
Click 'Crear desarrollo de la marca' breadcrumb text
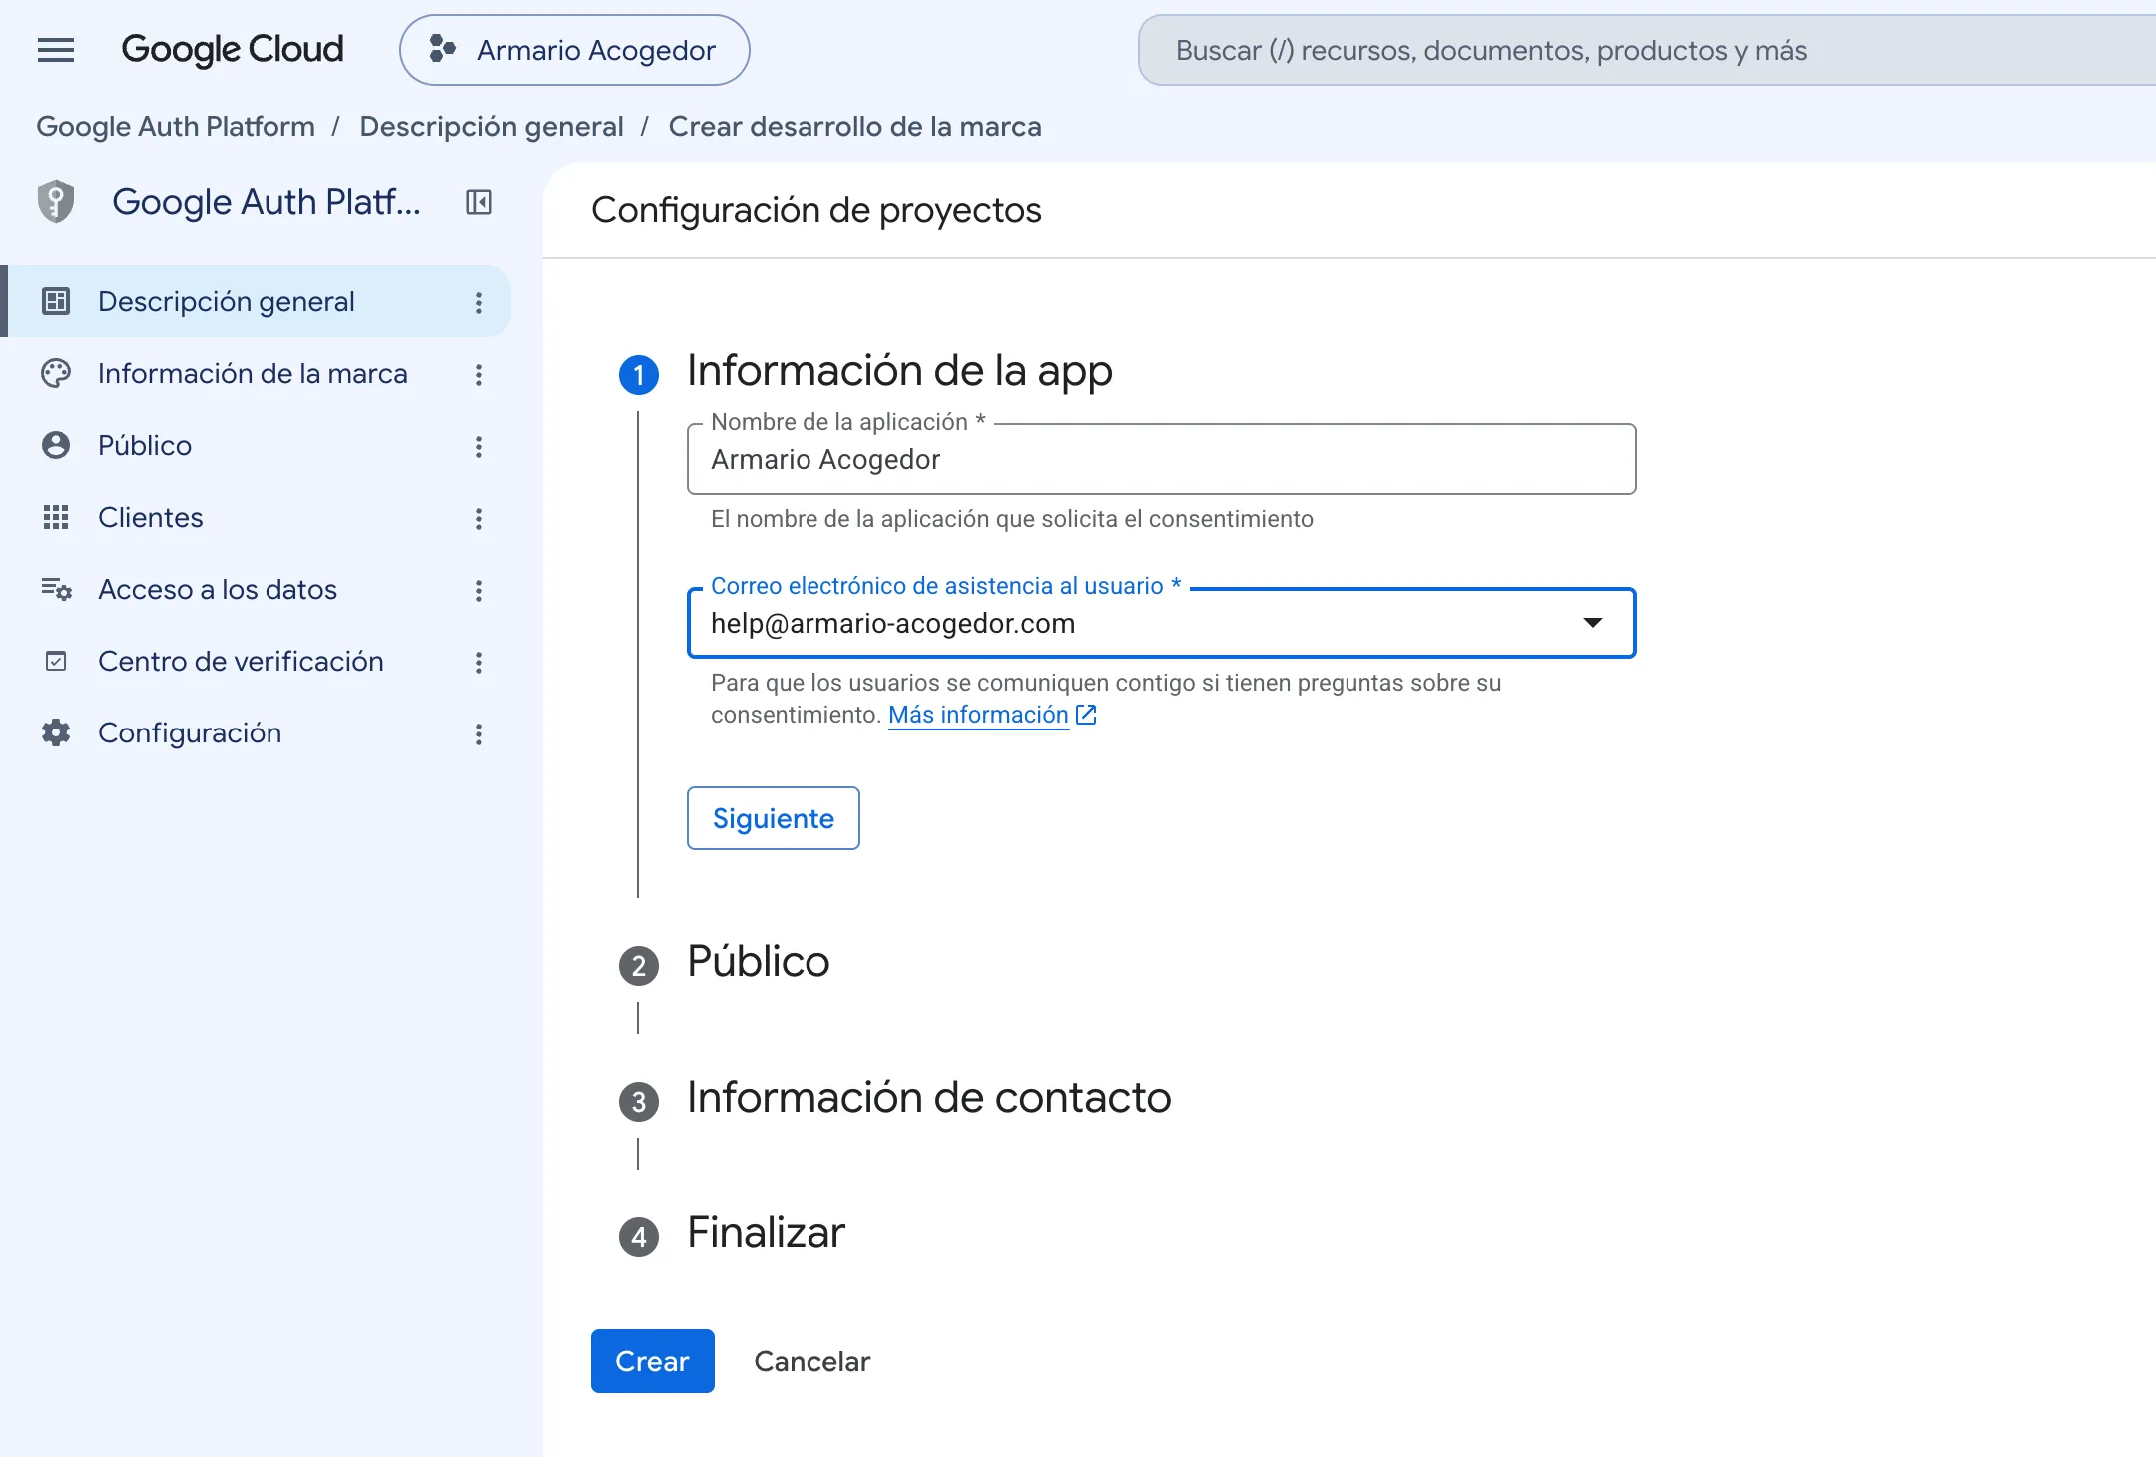tap(854, 126)
